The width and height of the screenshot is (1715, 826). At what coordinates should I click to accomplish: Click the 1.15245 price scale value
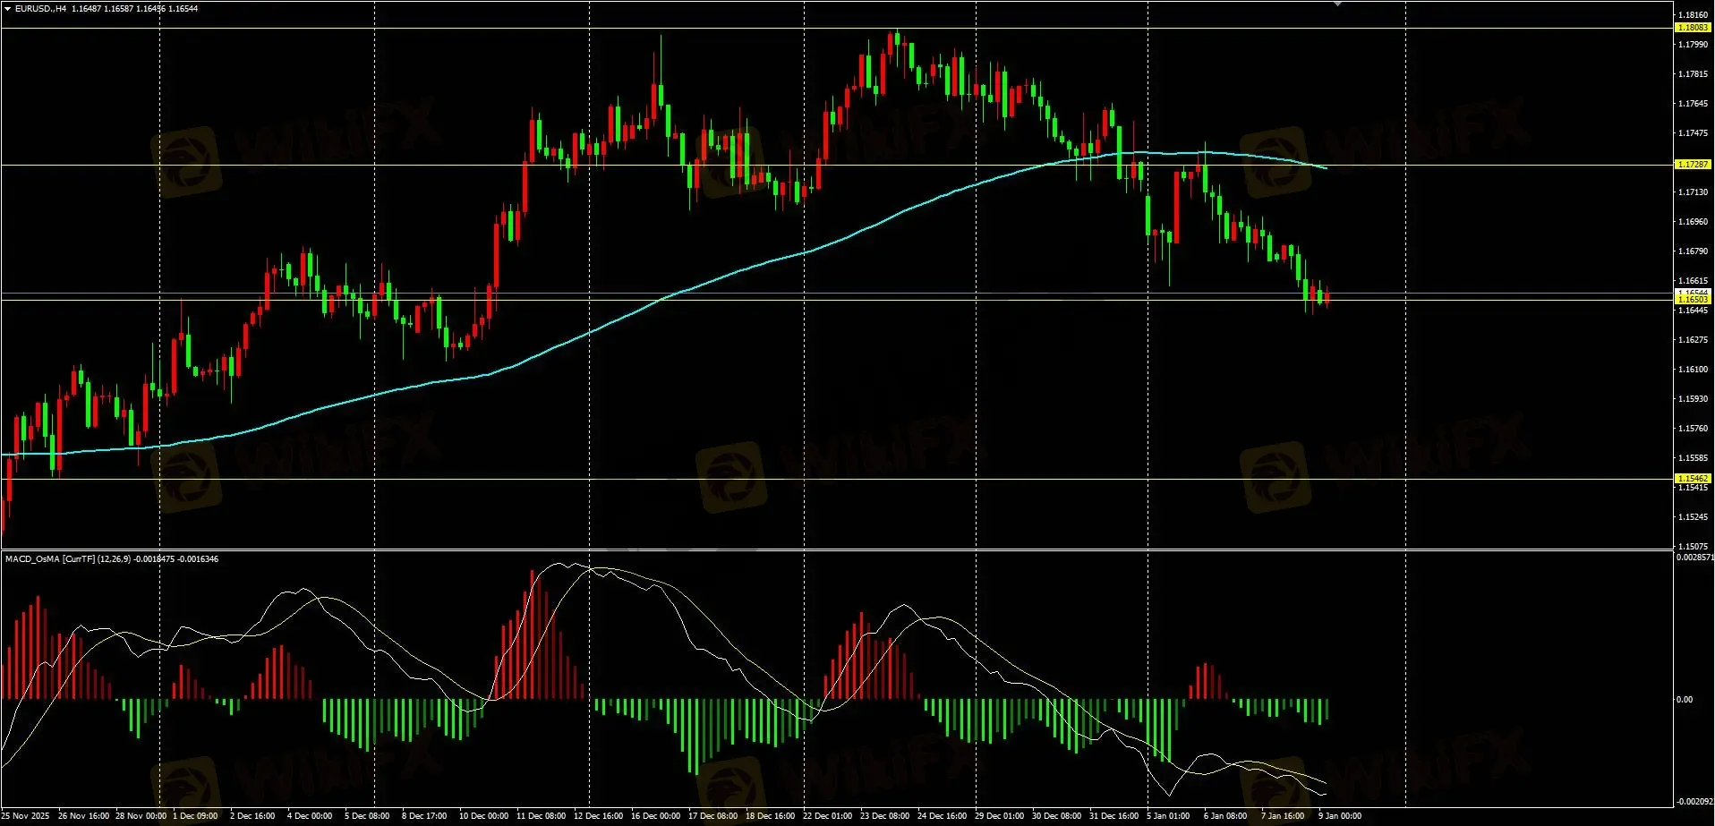coord(1693,517)
